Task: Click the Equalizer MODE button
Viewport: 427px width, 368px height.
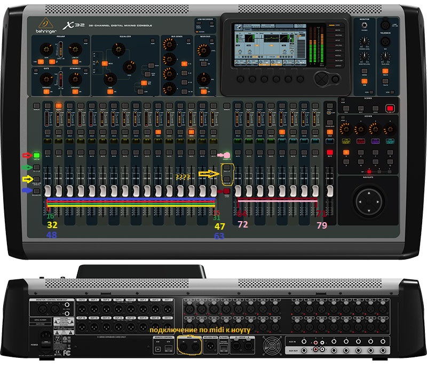Action: point(104,63)
